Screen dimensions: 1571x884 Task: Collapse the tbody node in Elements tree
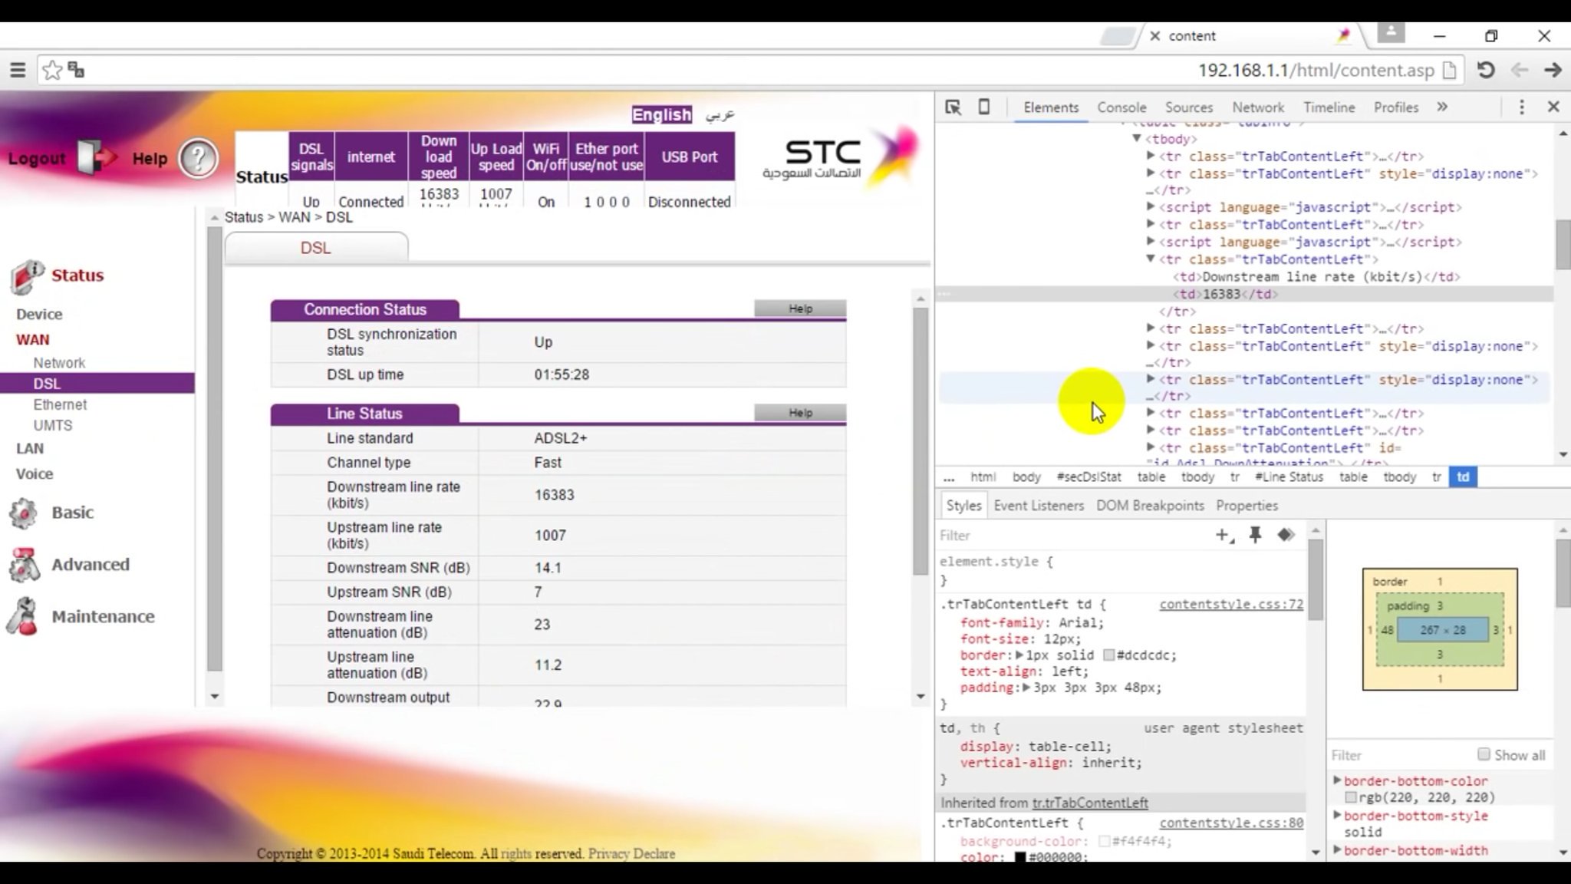tap(1137, 139)
